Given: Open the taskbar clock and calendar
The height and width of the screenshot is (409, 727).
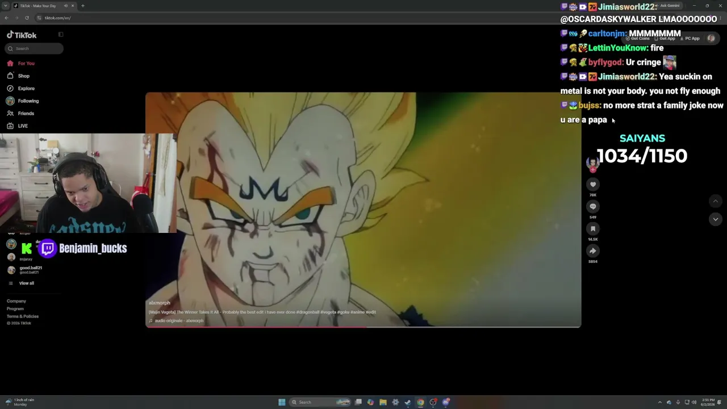Looking at the screenshot, I should 708,402.
